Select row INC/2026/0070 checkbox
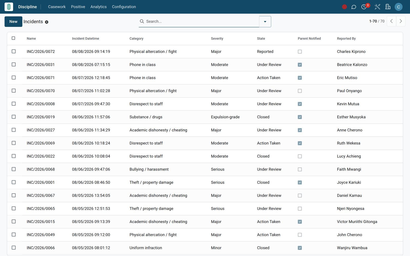The height and width of the screenshot is (256, 410). click(14, 91)
